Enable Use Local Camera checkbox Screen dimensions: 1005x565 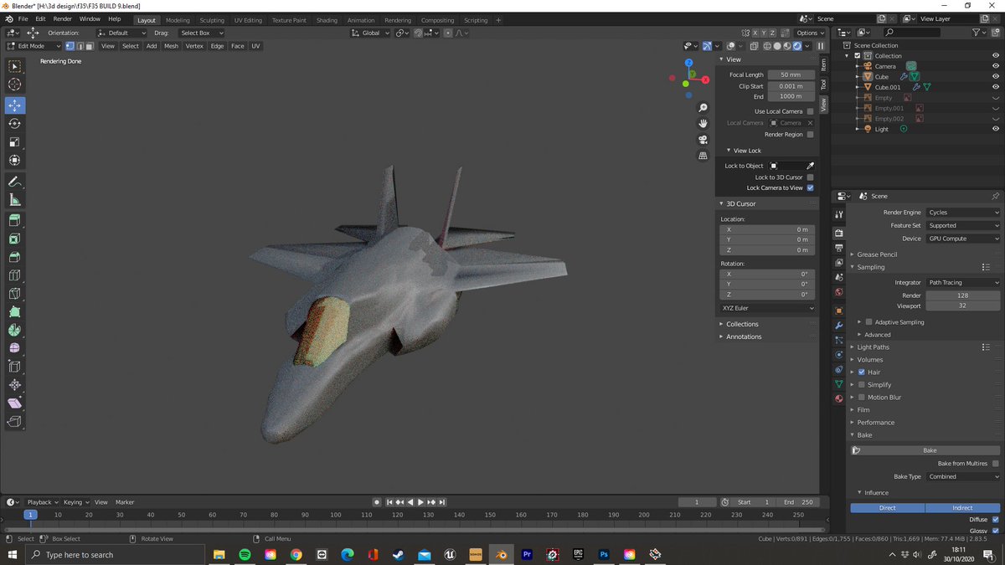pos(810,111)
